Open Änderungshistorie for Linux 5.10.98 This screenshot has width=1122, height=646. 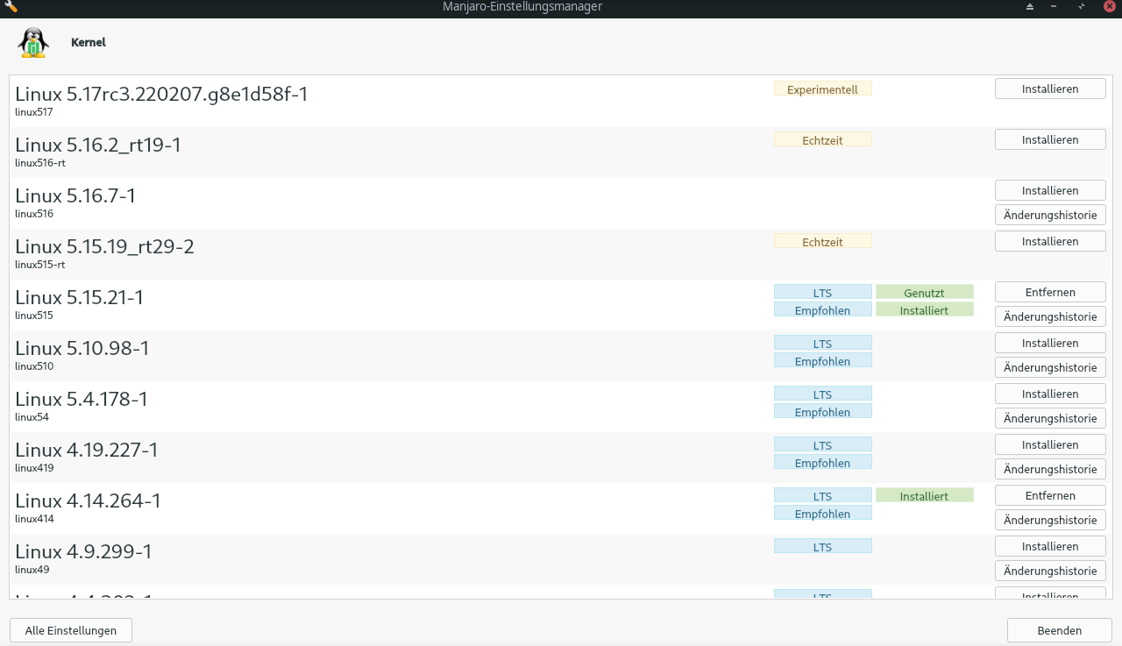(1049, 366)
